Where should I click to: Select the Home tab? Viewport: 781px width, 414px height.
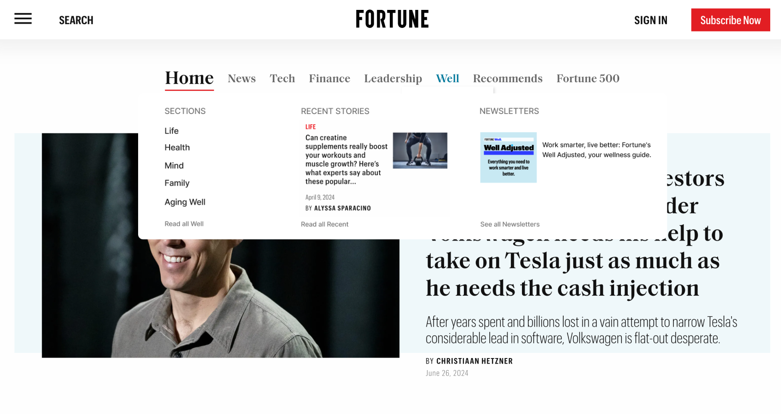(189, 78)
